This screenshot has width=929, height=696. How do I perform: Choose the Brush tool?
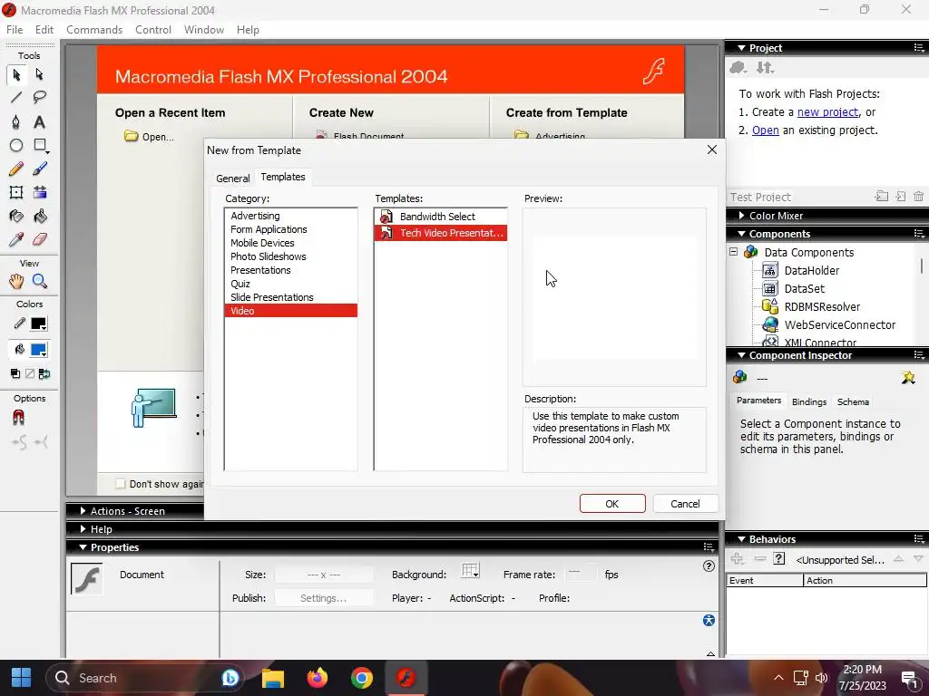[x=40, y=169]
